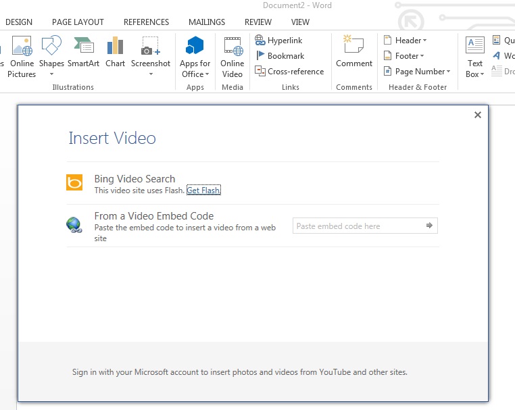
Task: Expand the Shapes dropdown arrow
Action: (x=51, y=74)
